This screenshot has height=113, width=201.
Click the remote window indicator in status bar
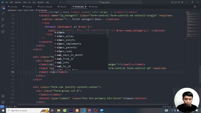2,107
